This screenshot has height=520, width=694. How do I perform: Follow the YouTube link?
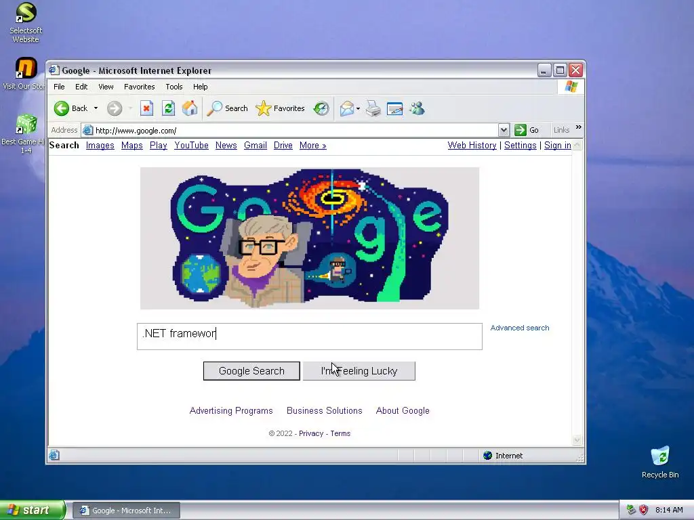[191, 146]
